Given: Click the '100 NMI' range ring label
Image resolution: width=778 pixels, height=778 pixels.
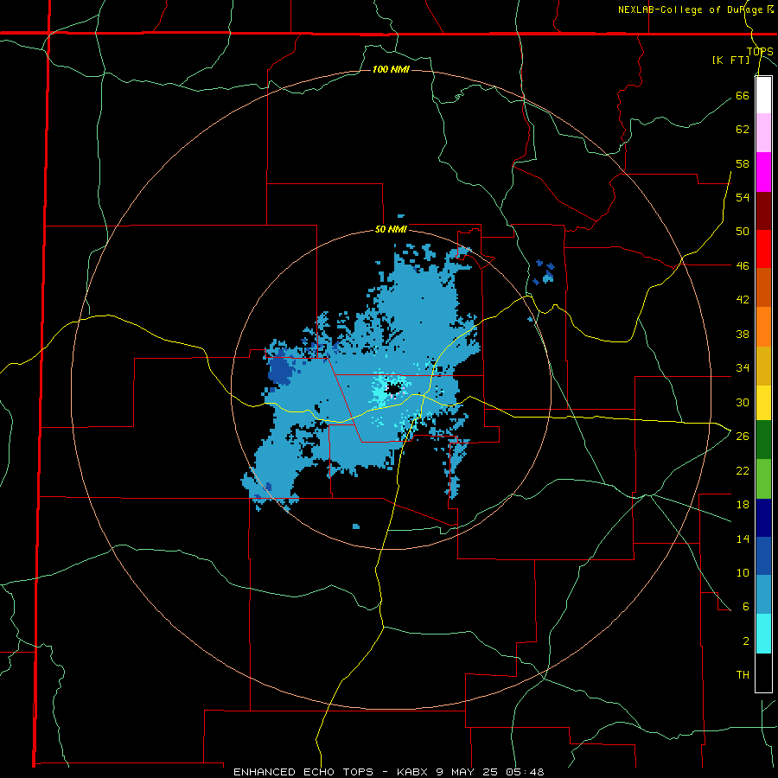Looking at the screenshot, I should 391,69.
